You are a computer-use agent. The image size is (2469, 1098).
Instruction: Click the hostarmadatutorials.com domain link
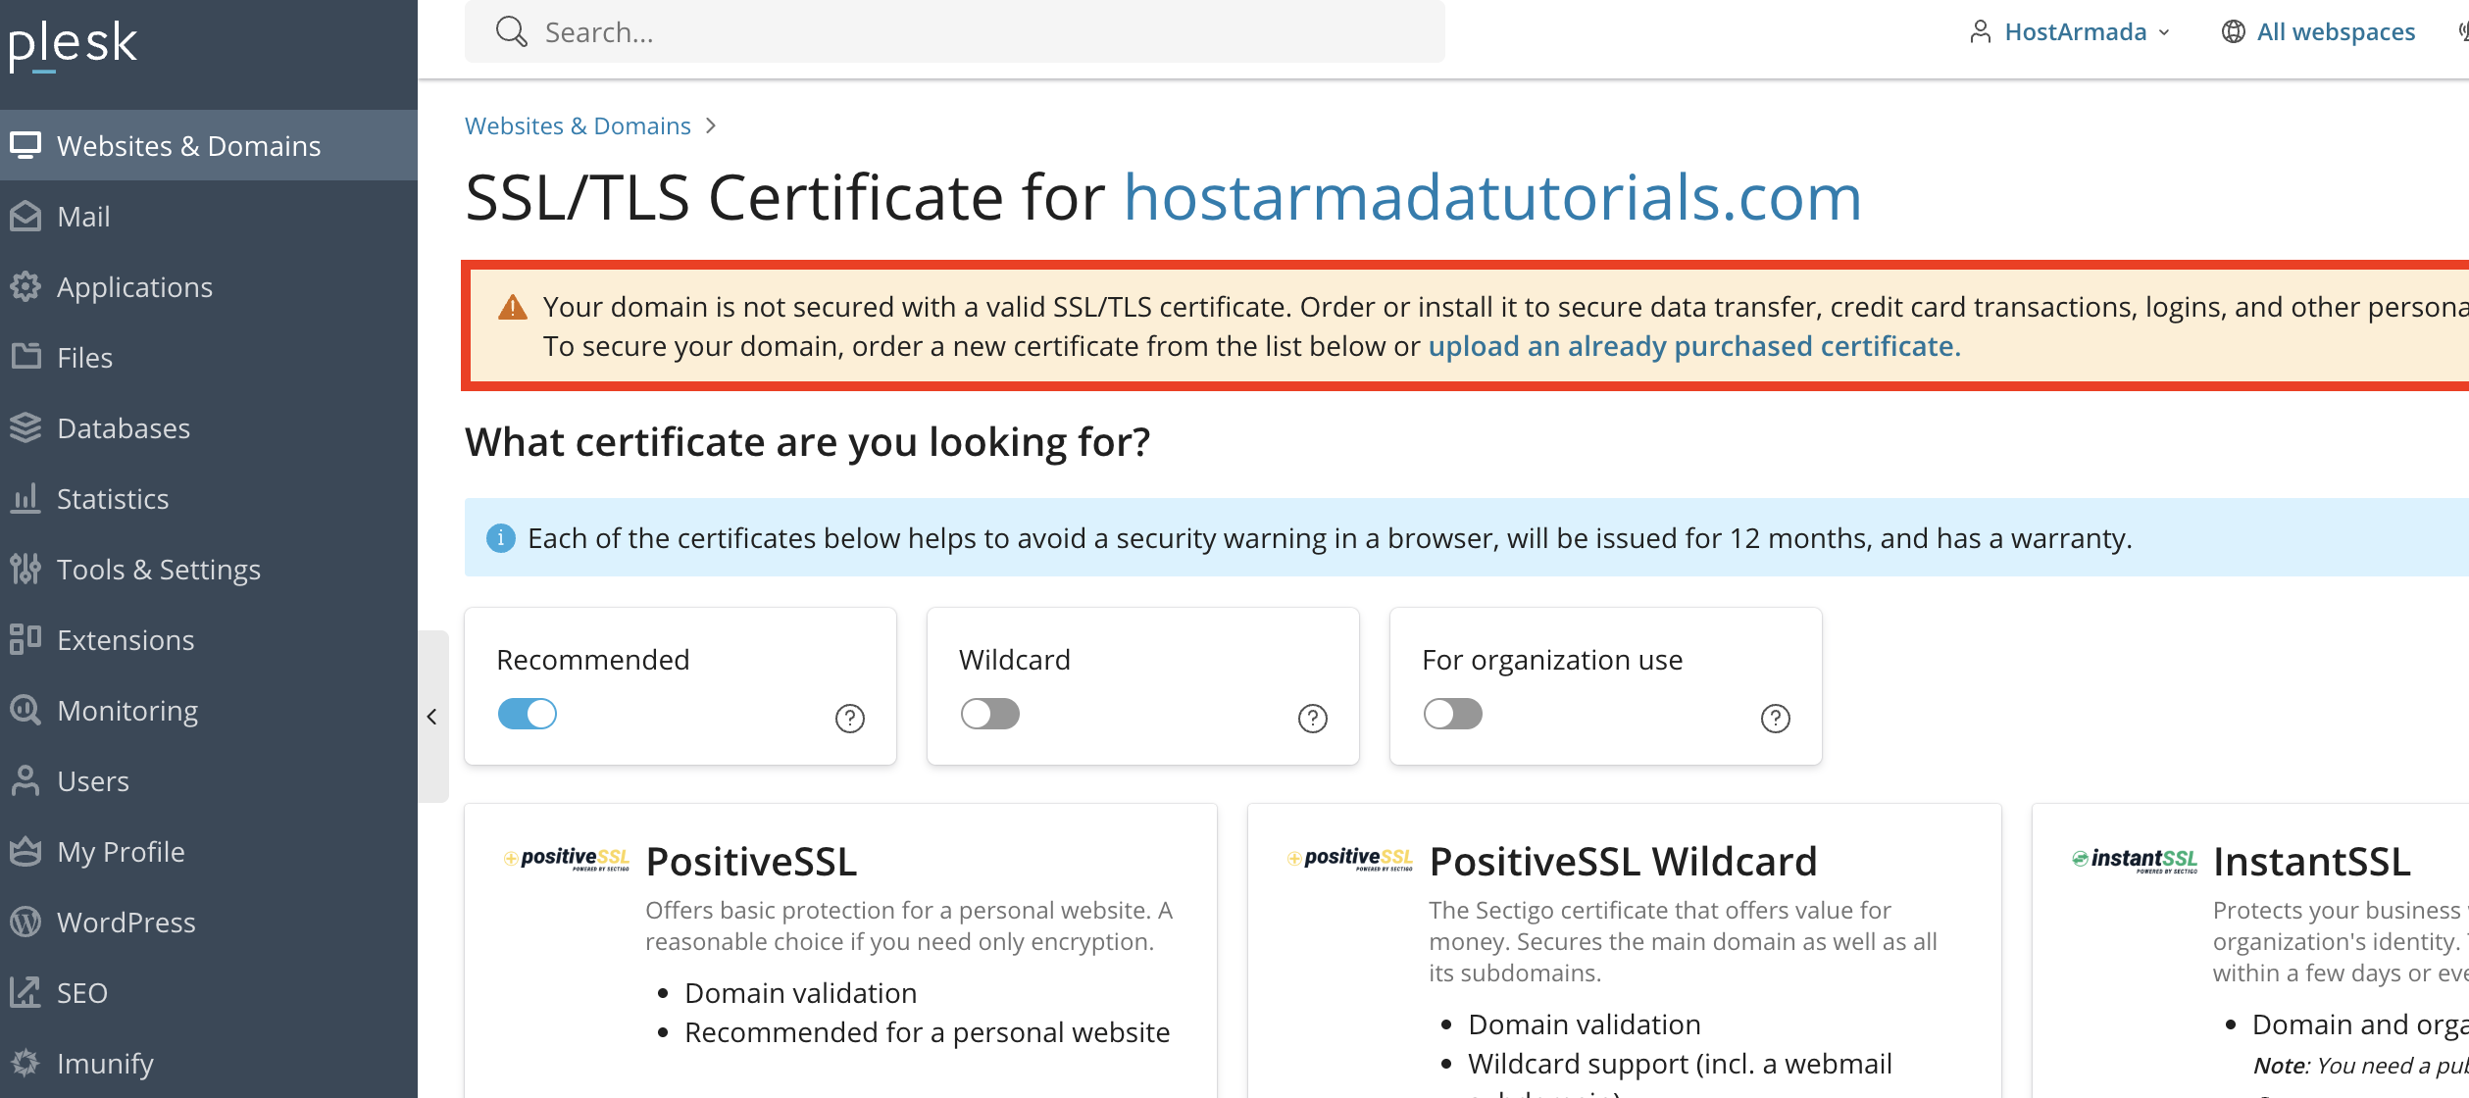click(x=1492, y=198)
